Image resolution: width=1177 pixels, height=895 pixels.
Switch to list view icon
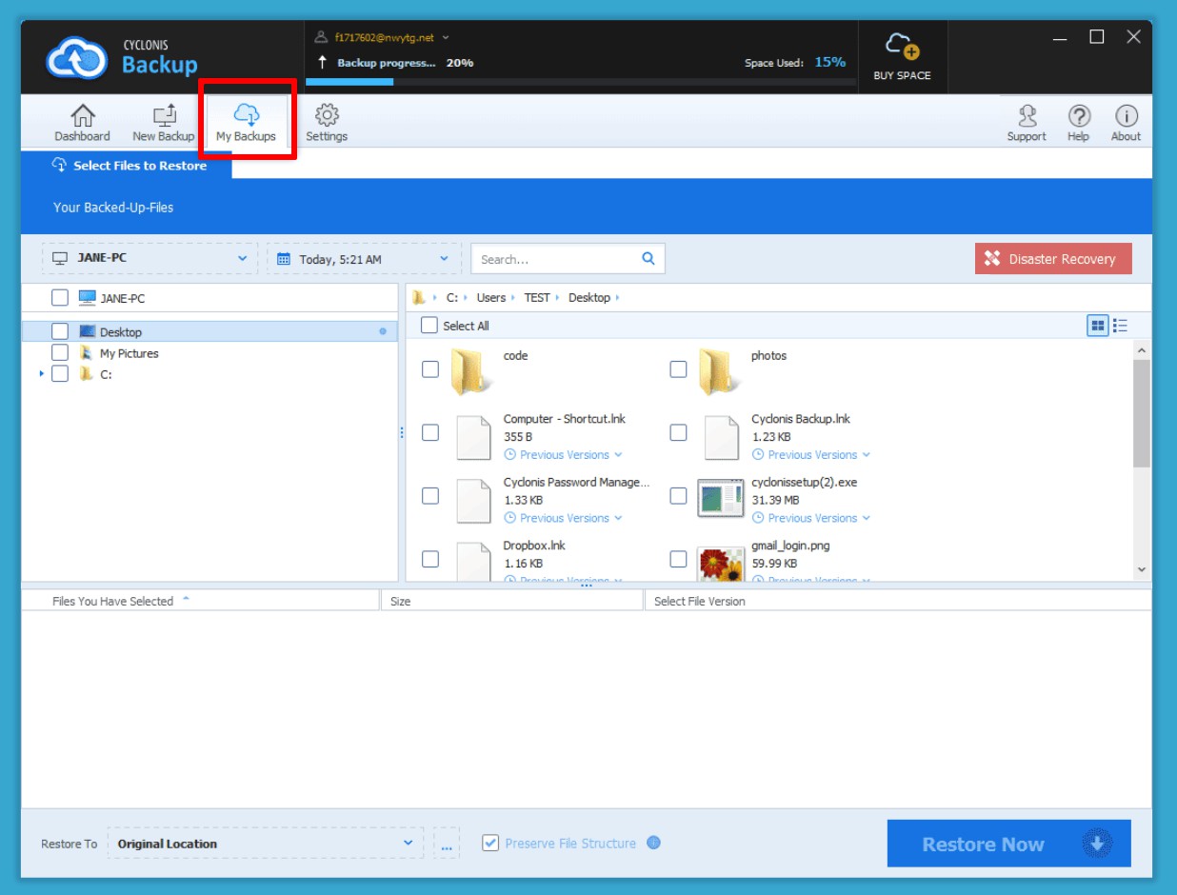click(1121, 326)
